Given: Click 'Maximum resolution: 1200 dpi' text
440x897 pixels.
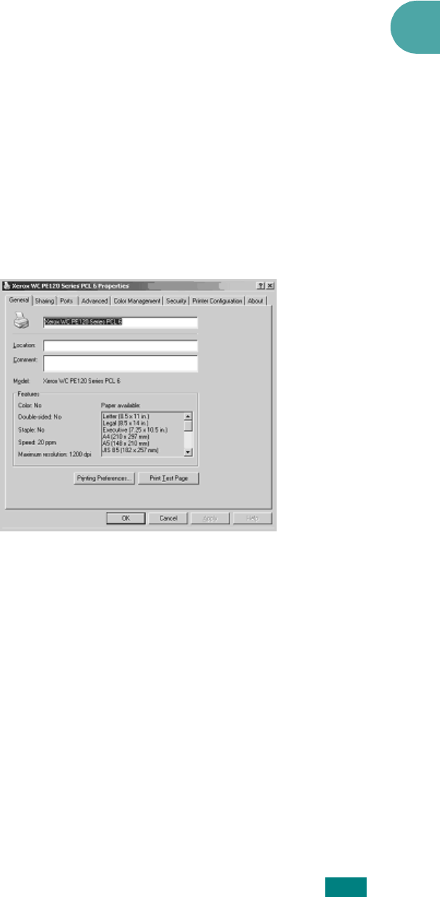Looking at the screenshot, I should 54,454.
